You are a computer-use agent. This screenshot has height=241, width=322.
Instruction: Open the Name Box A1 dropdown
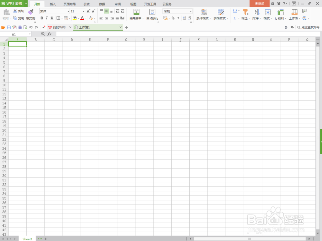30,34
